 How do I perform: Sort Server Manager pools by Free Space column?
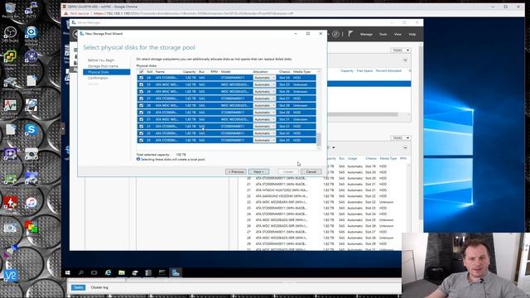[x=364, y=71]
